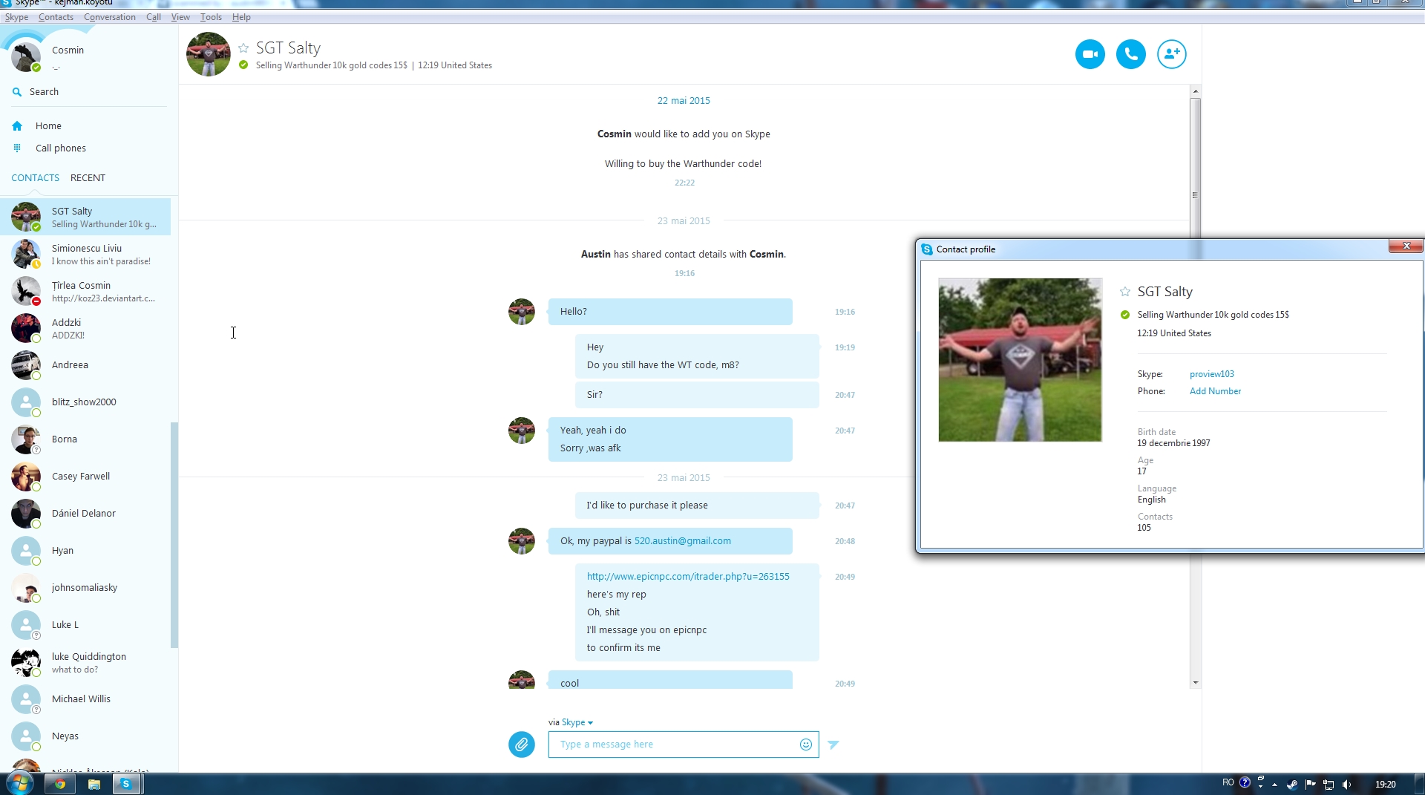The width and height of the screenshot is (1425, 795).
Task: Select contact Țirlea Cosmin
Action: (x=85, y=291)
